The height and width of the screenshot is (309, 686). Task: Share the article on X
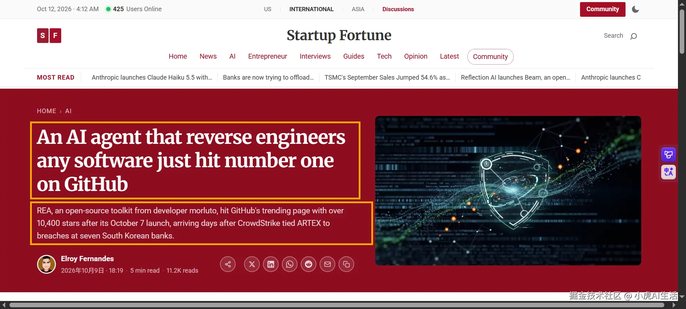[252, 264]
